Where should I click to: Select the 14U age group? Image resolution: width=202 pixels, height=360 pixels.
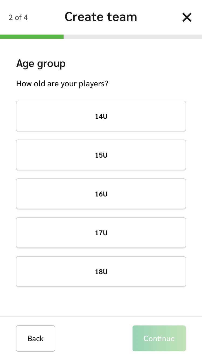101,116
